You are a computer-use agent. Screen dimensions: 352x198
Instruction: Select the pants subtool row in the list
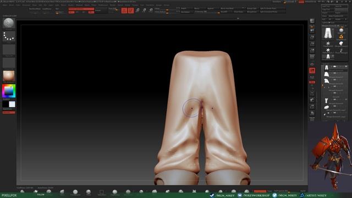[x=335, y=68]
